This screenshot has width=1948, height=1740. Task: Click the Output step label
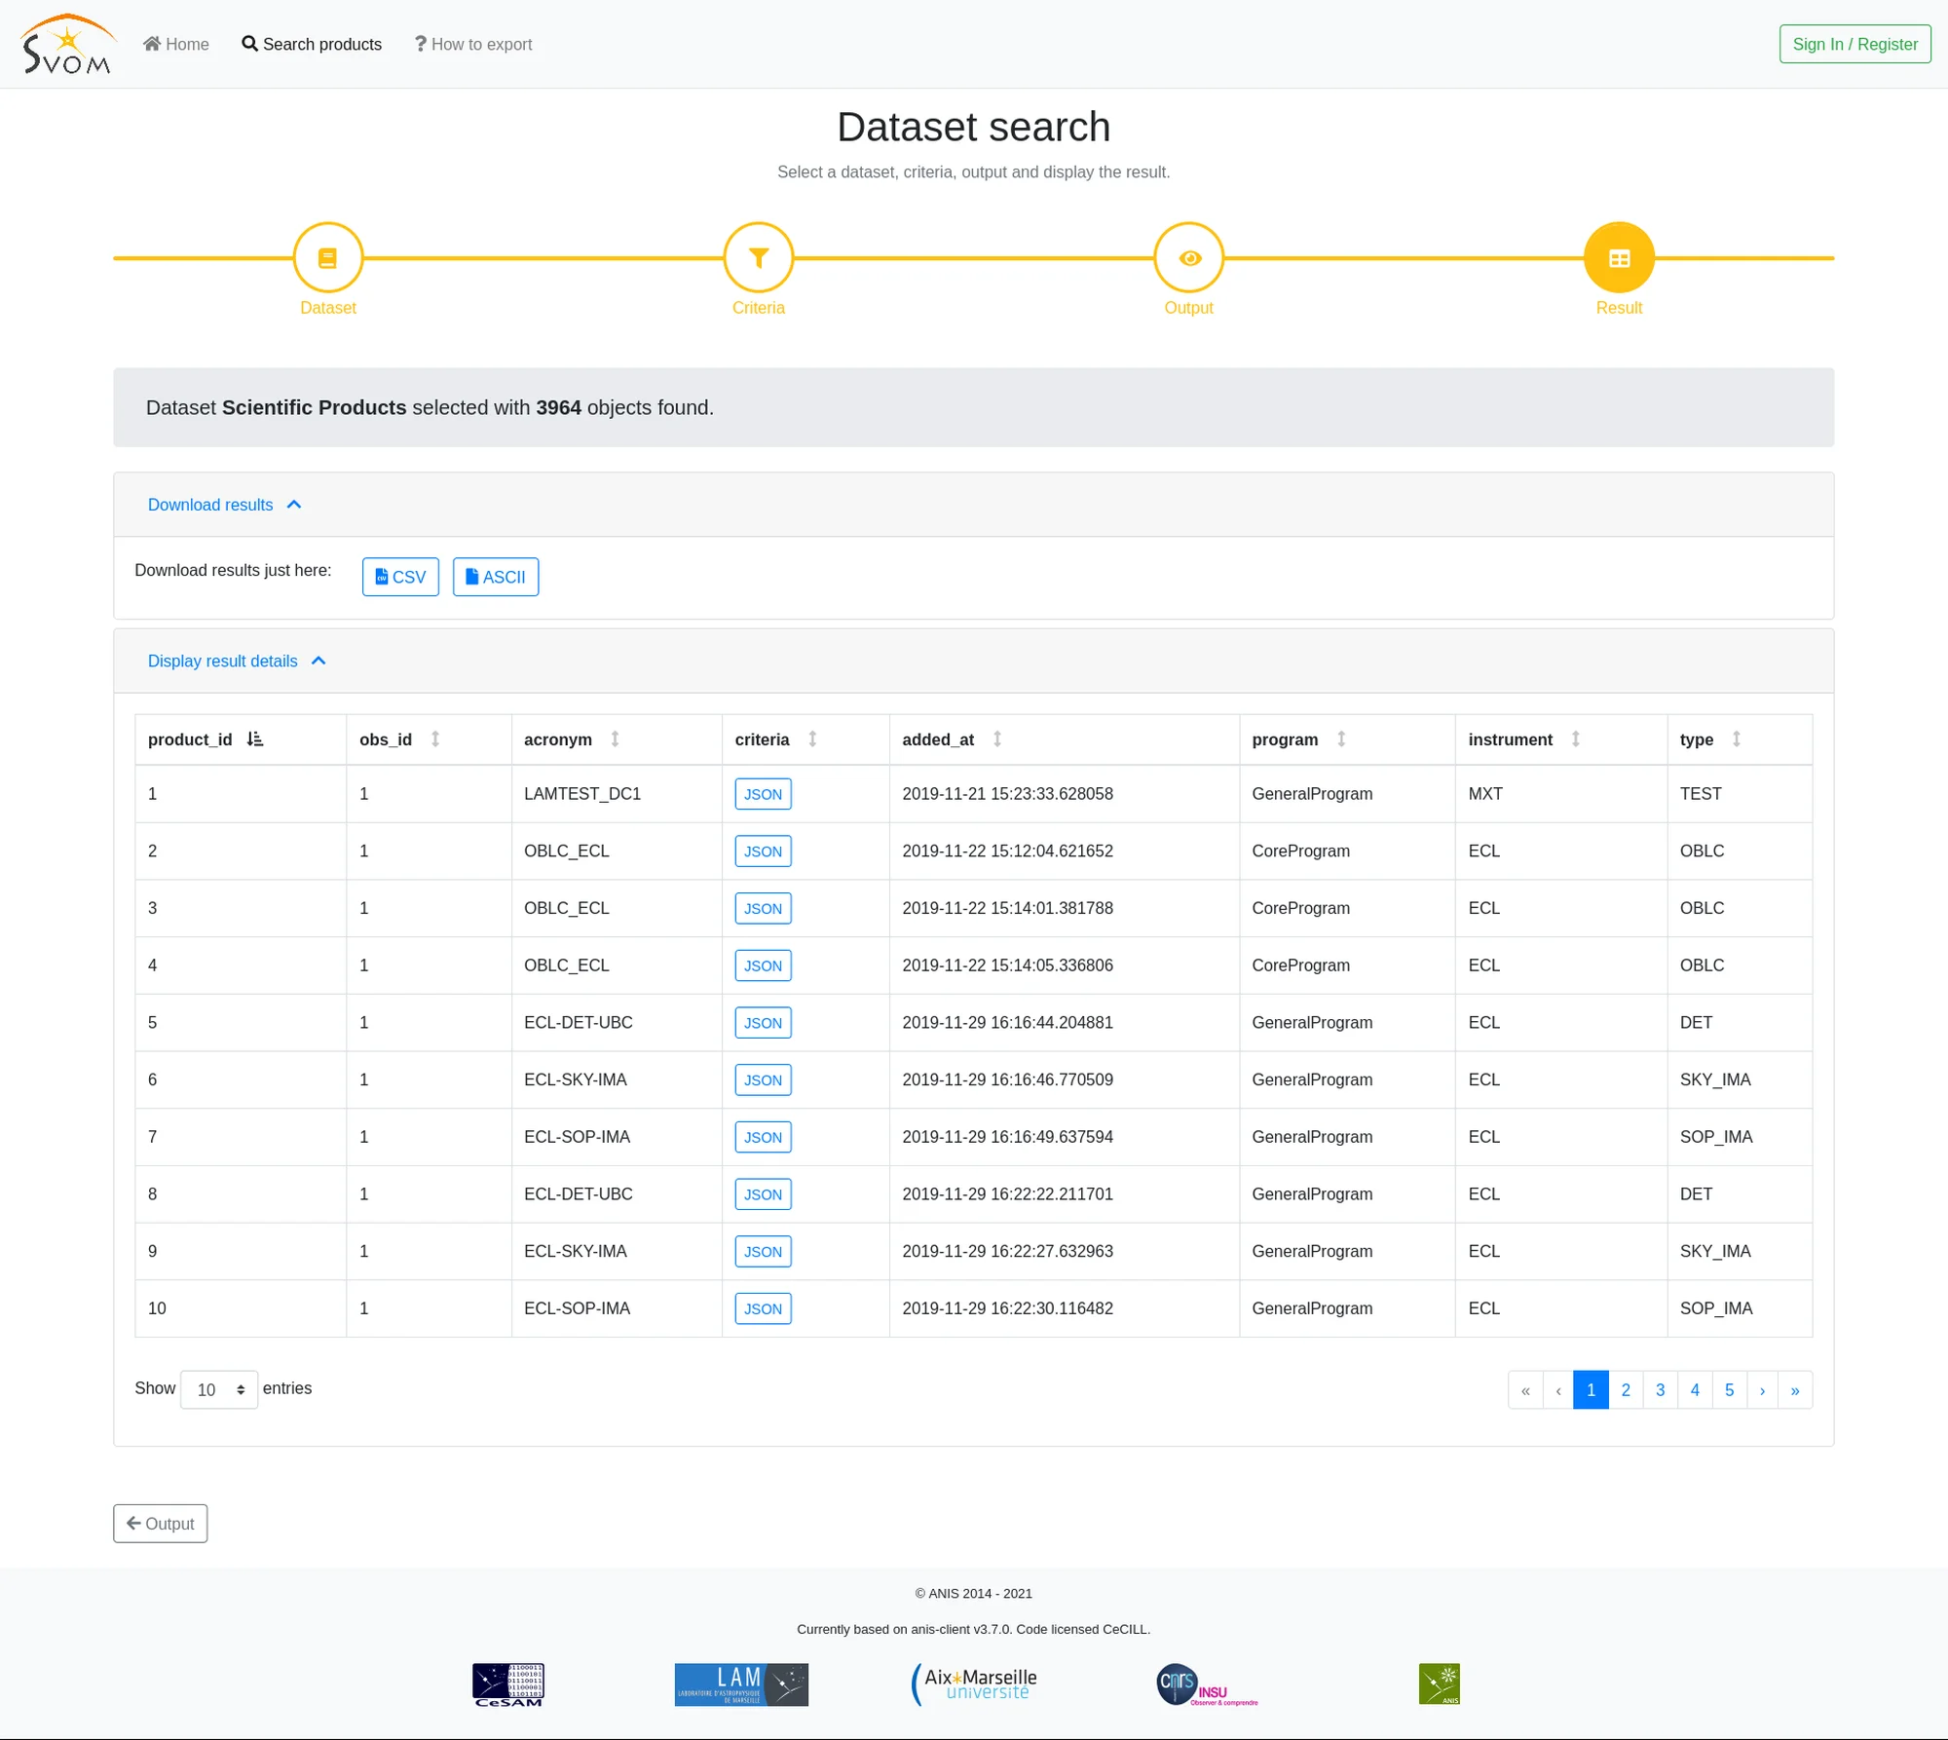click(x=1188, y=308)
